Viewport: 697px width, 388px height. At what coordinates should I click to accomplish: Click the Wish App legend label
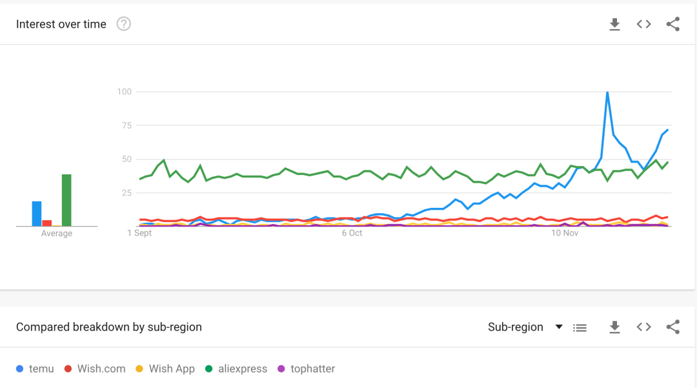[172, 369]
